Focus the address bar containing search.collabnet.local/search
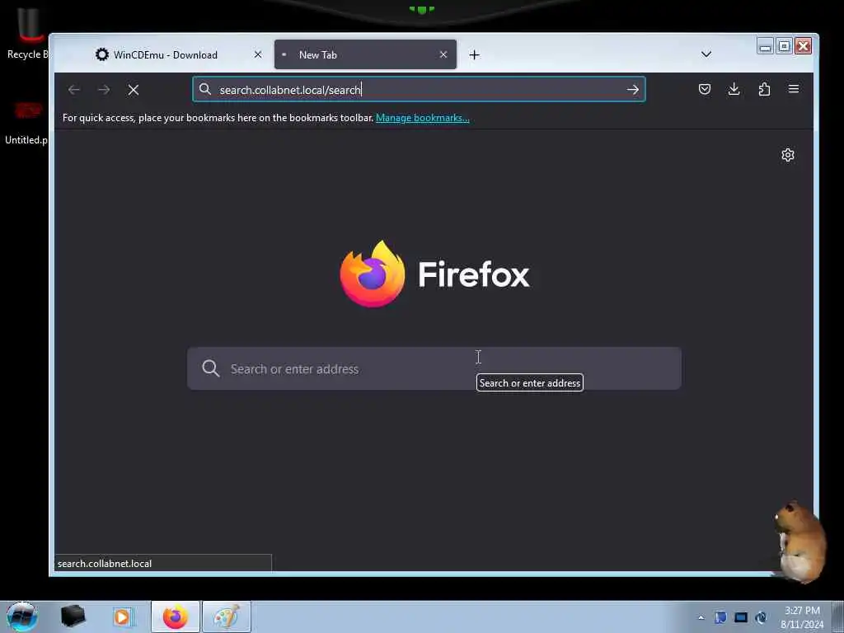 [x=419, y=89]
